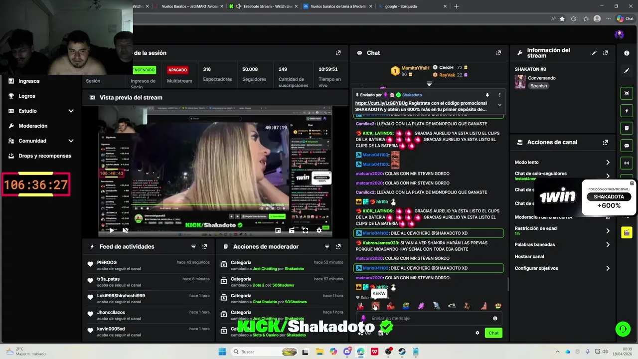Image resolution: width=638 pixels, height=359 pixels.
Task: Enter fullscreen on stream preview
Action: [305, 230]
